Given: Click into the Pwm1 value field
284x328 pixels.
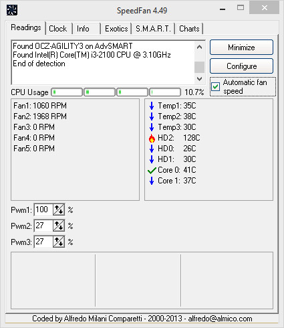Looking at the screenshot, I should point(43,210).
